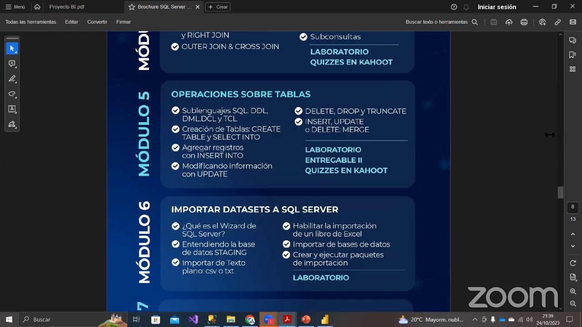
Task: Click the page display options icon
Action: point(572,277)
